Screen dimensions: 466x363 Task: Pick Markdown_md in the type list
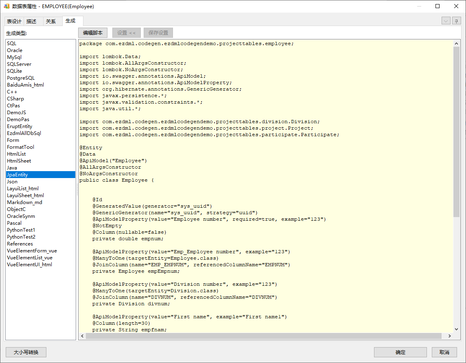coord(24,202)
